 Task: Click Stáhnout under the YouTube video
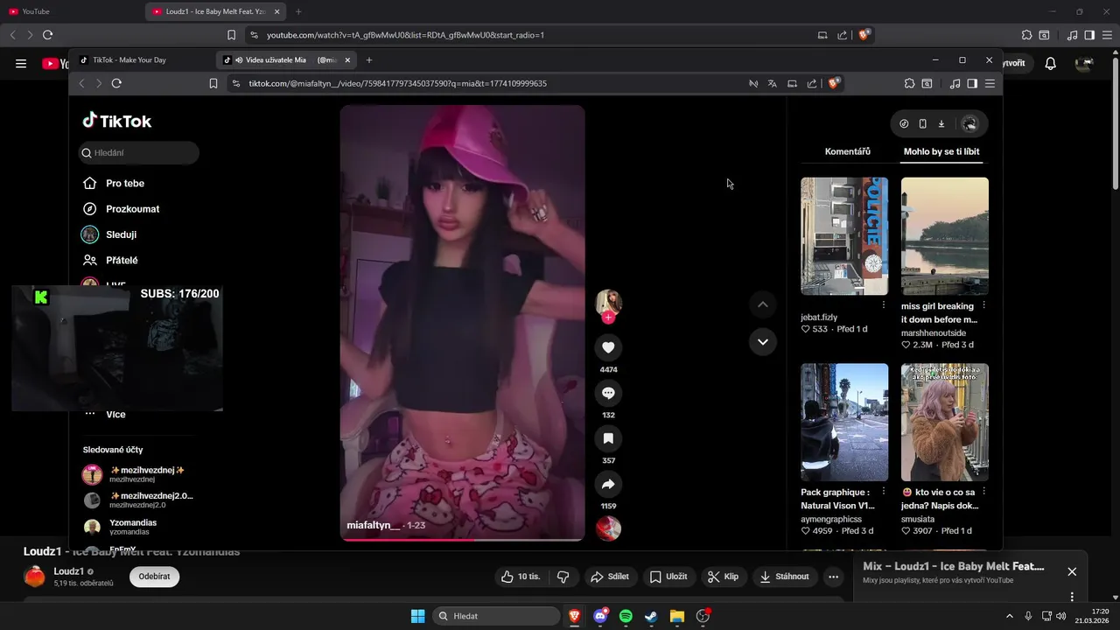click(785, 577)
